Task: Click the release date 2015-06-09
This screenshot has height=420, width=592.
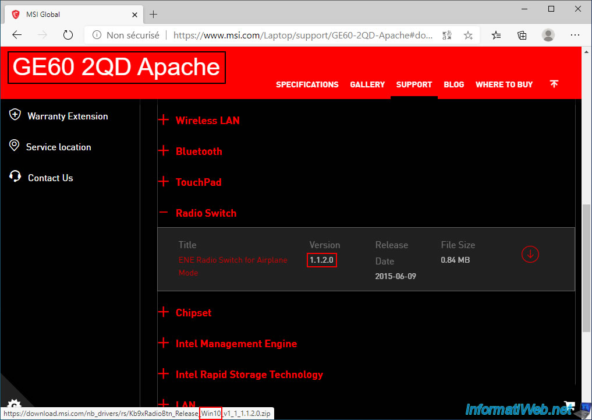Action: [x=396, y=276]
